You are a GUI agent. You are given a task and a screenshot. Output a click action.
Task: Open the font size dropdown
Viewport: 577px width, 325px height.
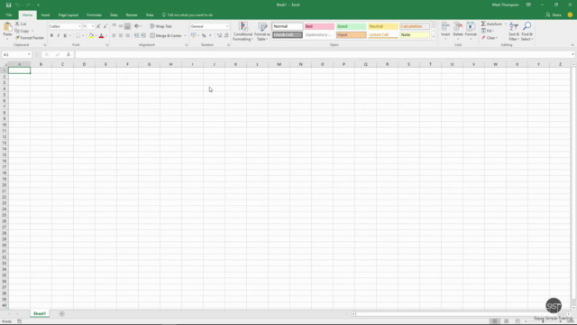(92, 26)
